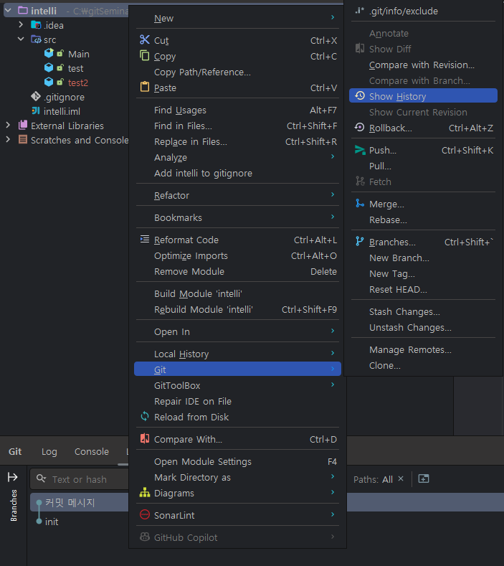Image resolution: width=504 pixels, height=566 pixels.
Task: Open the vertical Branches panel label
Action: coord(14,505)
